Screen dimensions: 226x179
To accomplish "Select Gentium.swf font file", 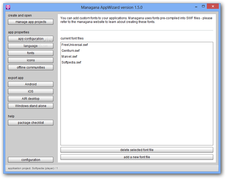I will [x=137, y=51].
